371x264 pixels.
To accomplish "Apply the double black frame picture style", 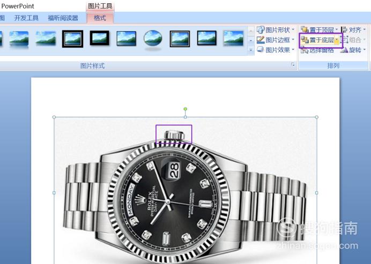I will coord(72,39).
